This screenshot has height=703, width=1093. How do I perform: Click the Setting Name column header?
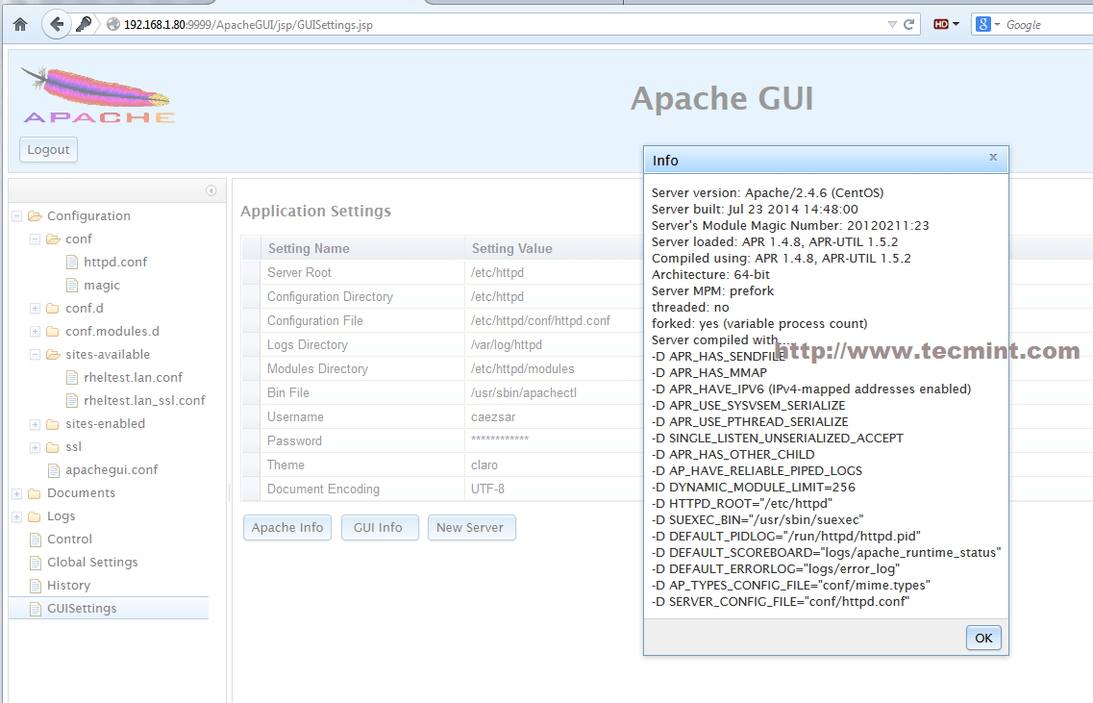coord(362,248)
